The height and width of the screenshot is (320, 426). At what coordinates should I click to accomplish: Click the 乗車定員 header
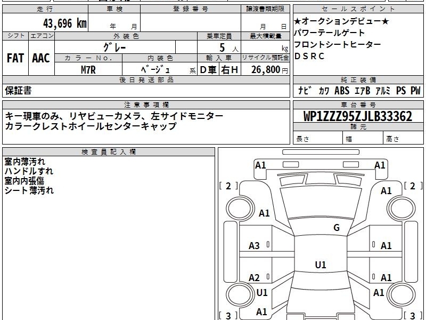click(219, 36)
